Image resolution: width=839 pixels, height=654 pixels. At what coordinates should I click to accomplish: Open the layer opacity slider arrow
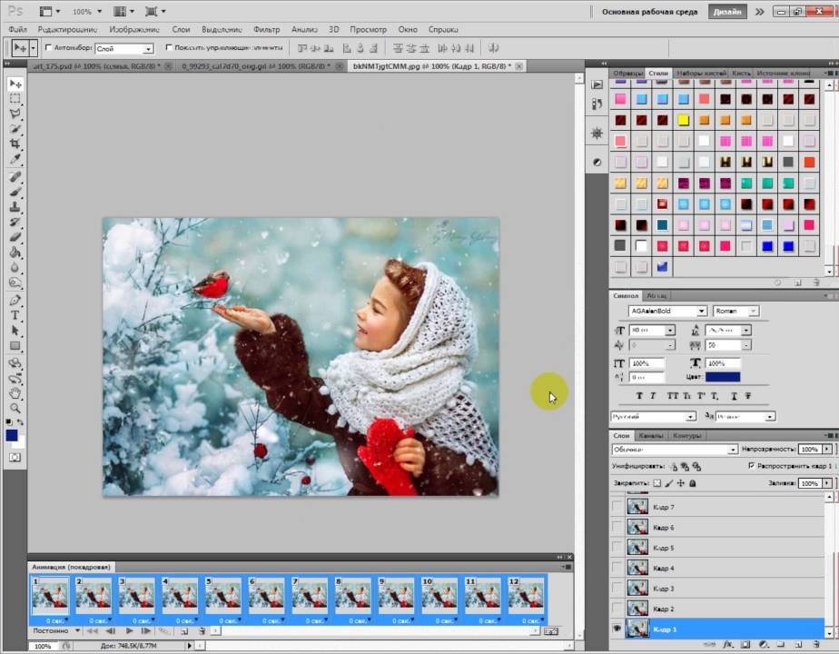pos(827,449)
